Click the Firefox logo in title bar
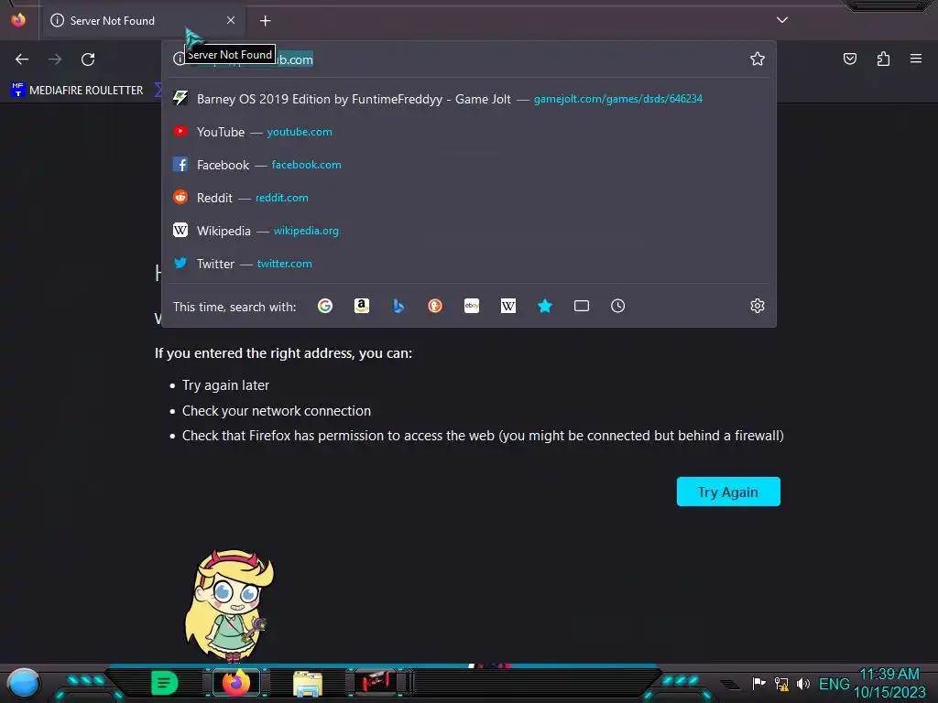The image size is (938, 703). pyautogui.click(x=18, y=20)
